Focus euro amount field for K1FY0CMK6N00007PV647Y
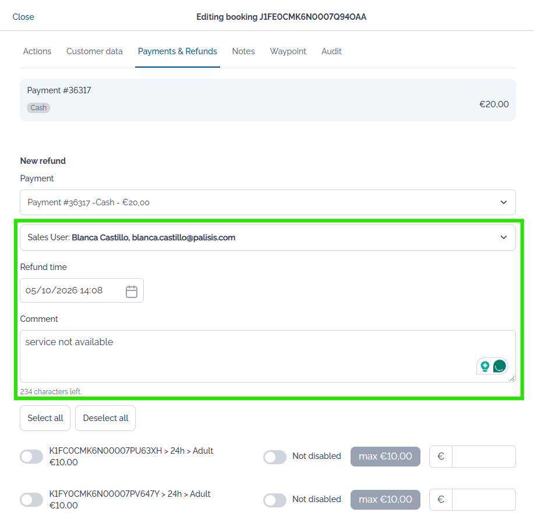Image resolution: width=534 pixels, height=526 pixels. point(483,500)
